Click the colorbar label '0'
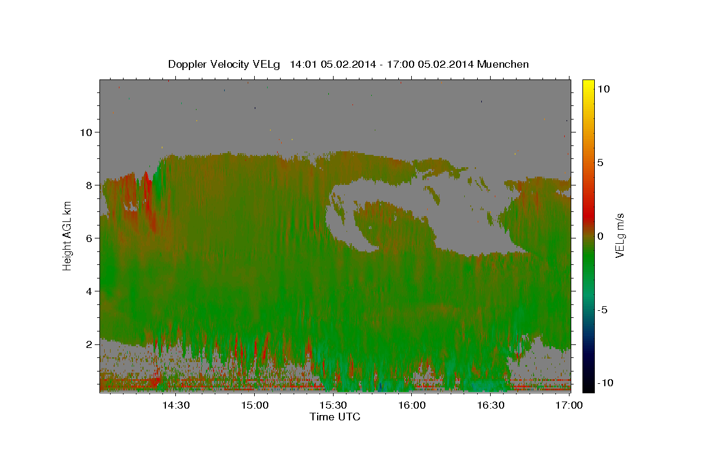Image resolution: width=706 pixels, height=471 pixels. click(x=600, y=236)
